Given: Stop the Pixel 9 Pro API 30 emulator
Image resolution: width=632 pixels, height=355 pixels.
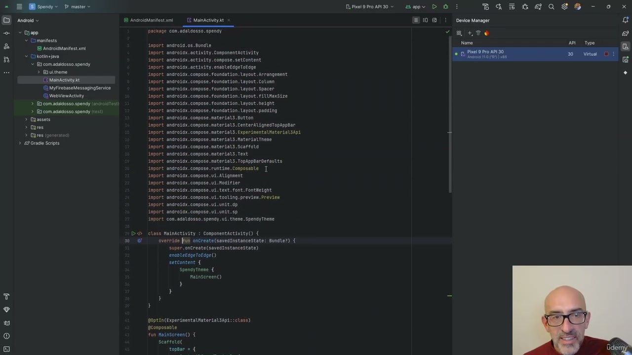Looking at the screenshot, I should 606,54.
